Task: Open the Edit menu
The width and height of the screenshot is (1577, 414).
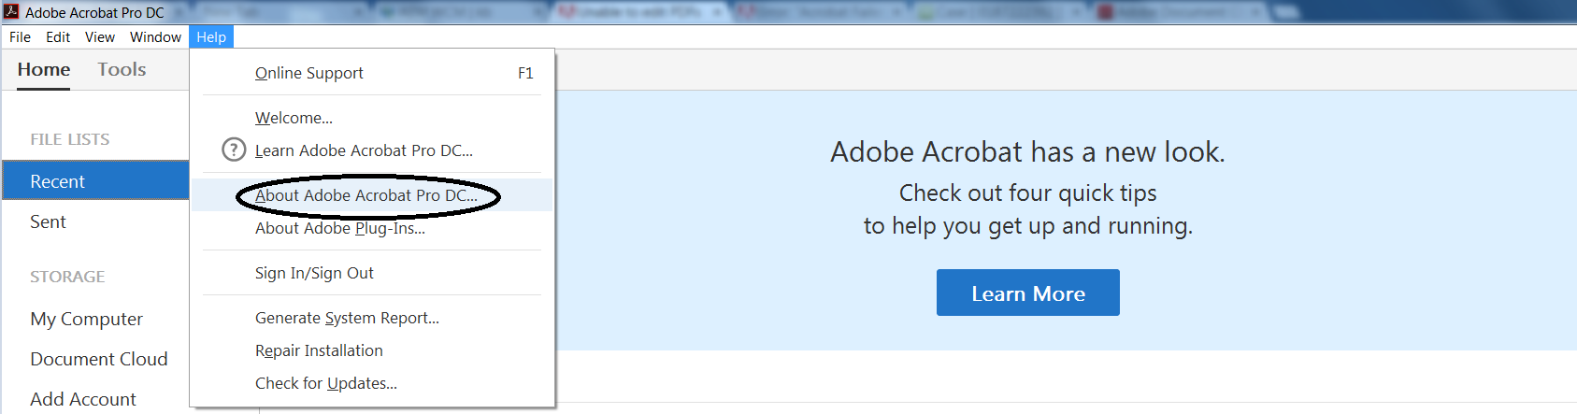Action: pos(58,37)
